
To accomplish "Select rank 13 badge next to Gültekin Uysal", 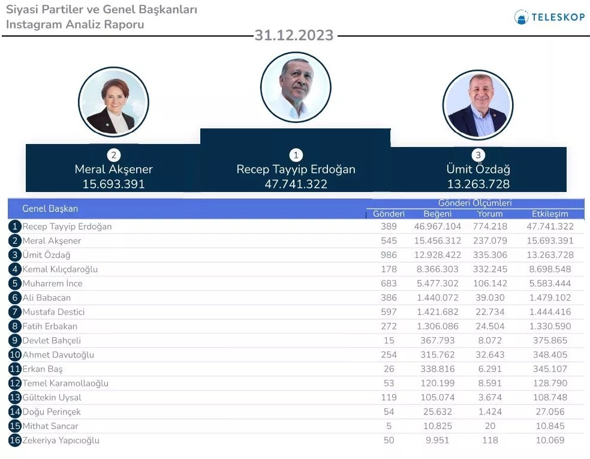I will point(15,398).
